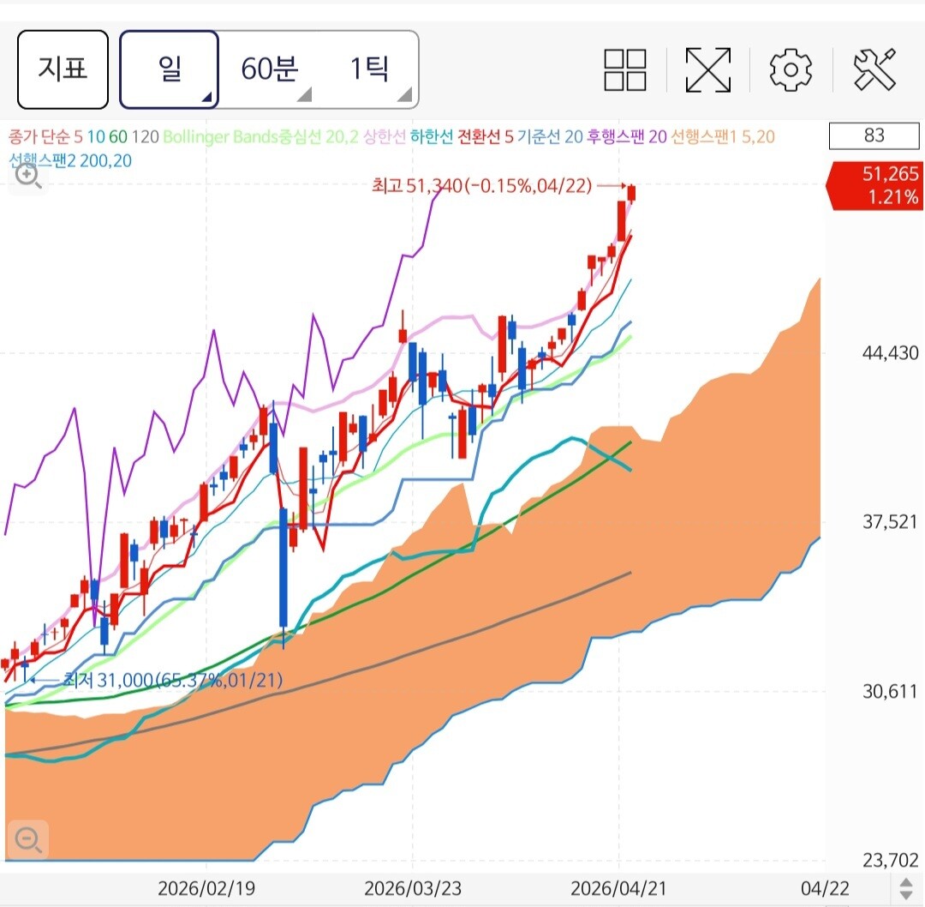Click the 30,611 price axis label
925x907 pixels.
[890, 692]
